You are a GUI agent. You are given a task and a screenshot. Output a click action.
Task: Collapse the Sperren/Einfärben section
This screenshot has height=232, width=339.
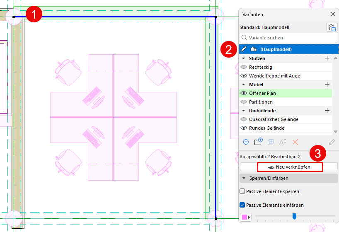point(244,179)
